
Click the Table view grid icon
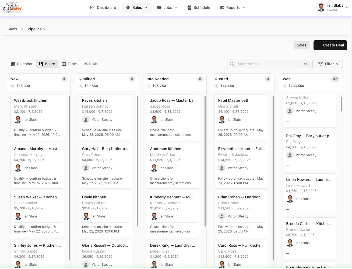click(x=64, y=64)
